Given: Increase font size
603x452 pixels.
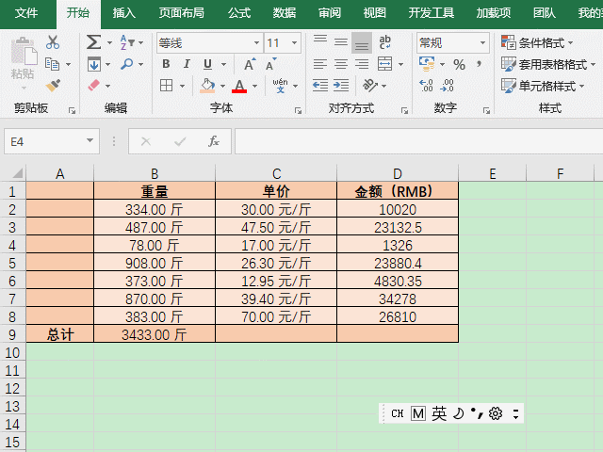Looking at the screenshot, I should (x=250, y=64).
